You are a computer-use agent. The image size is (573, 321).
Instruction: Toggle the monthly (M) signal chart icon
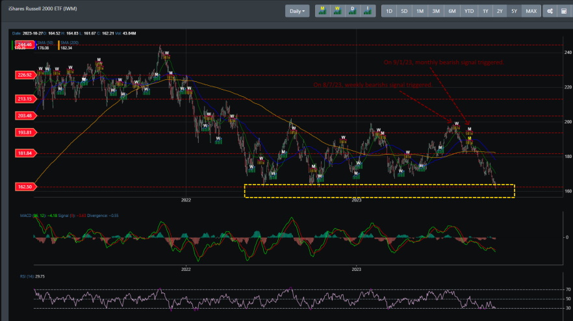click(323, 11)
